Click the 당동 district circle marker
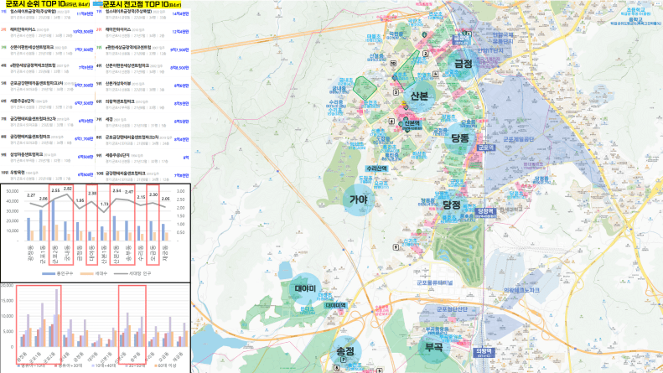663x373 pixels. pos(461,138)
